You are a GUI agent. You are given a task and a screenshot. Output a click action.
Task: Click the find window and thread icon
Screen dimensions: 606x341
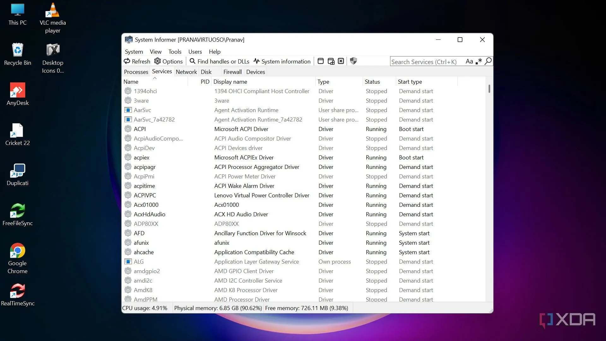click(x=331, y=61)
